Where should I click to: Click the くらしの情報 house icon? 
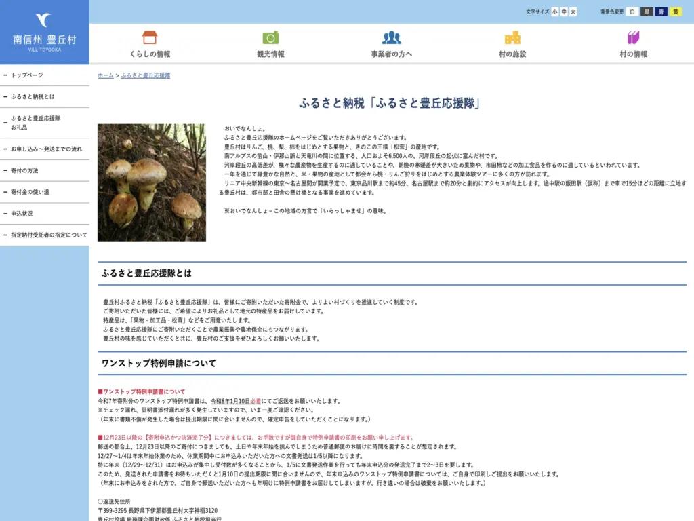click(150, 37)
